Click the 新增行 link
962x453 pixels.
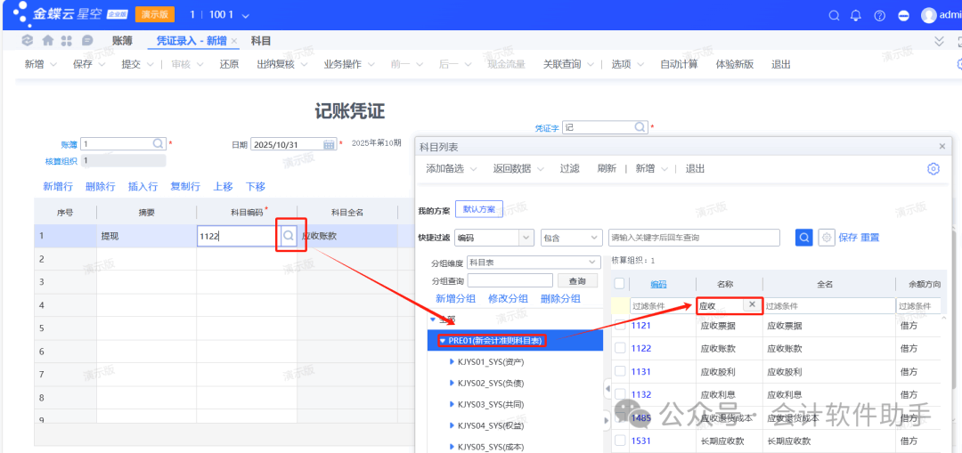click(x=58, y=187)
